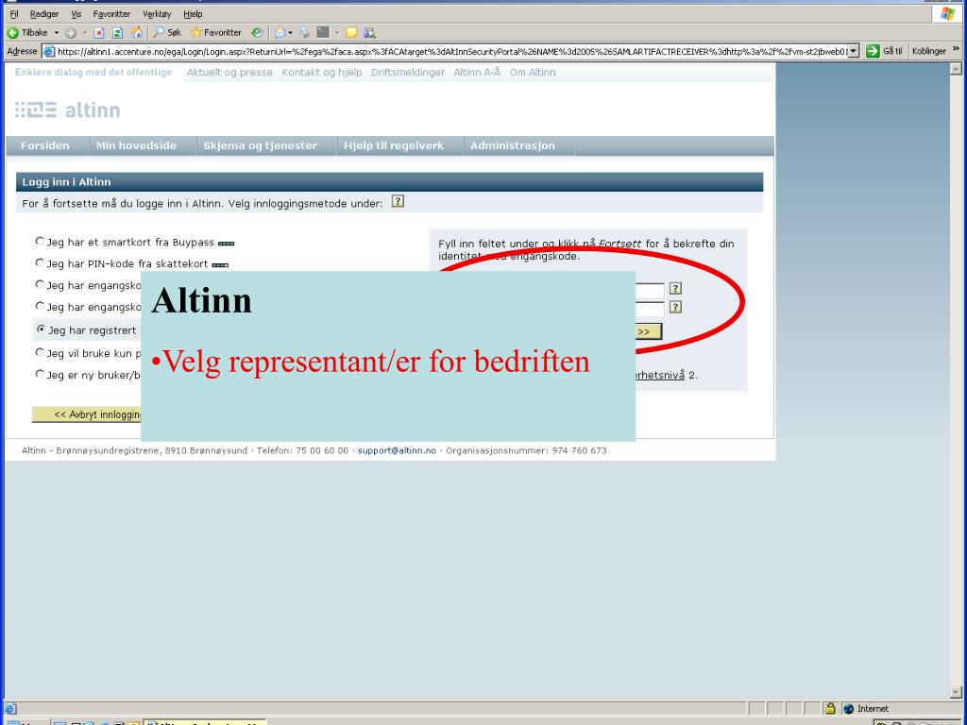Viewport: 967px width, 725px height.
Task: Expand the address bar URL dropdown
Action: [x=854, y=51]
